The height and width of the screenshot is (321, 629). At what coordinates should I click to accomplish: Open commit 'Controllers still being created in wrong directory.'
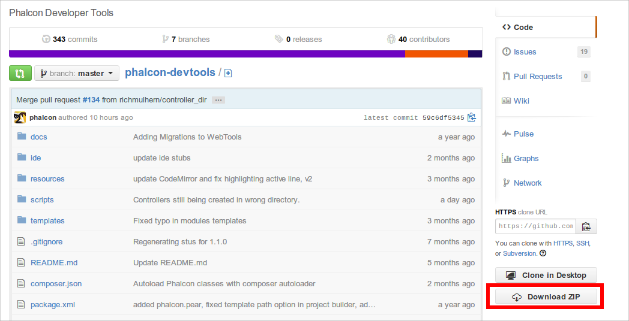point(217,199)
